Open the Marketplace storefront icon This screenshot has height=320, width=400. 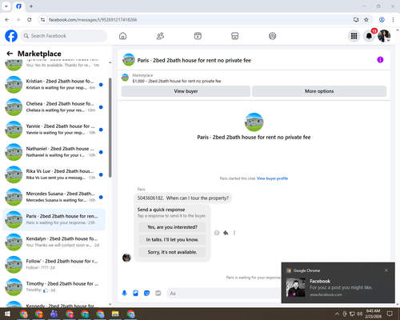pyautogui.click(x=235, y=36)
